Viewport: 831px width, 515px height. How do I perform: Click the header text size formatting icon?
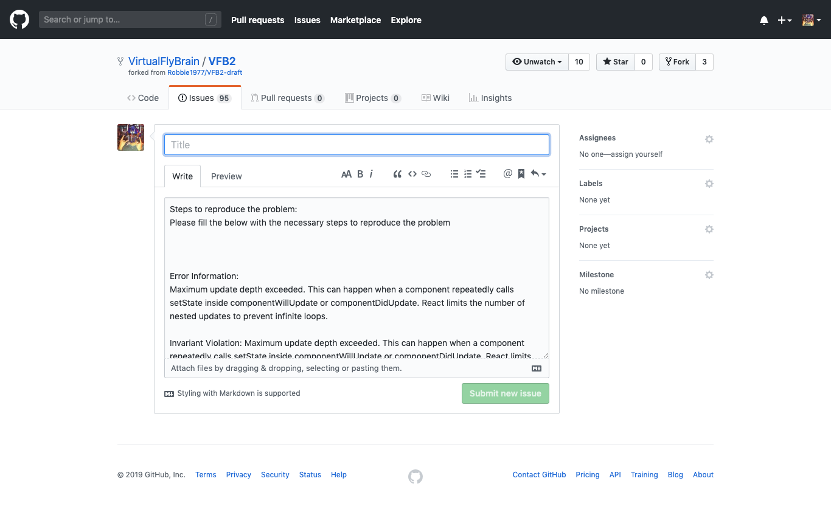346,174
